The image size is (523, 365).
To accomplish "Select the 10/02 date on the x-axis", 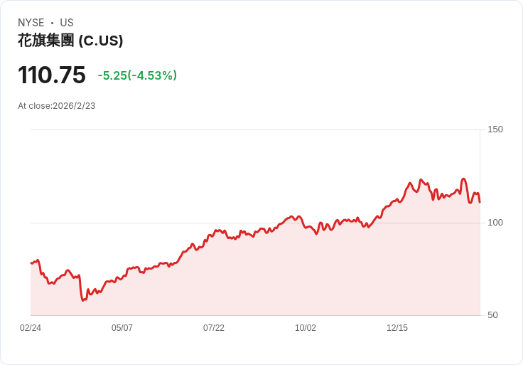I will tap(306, 328).
